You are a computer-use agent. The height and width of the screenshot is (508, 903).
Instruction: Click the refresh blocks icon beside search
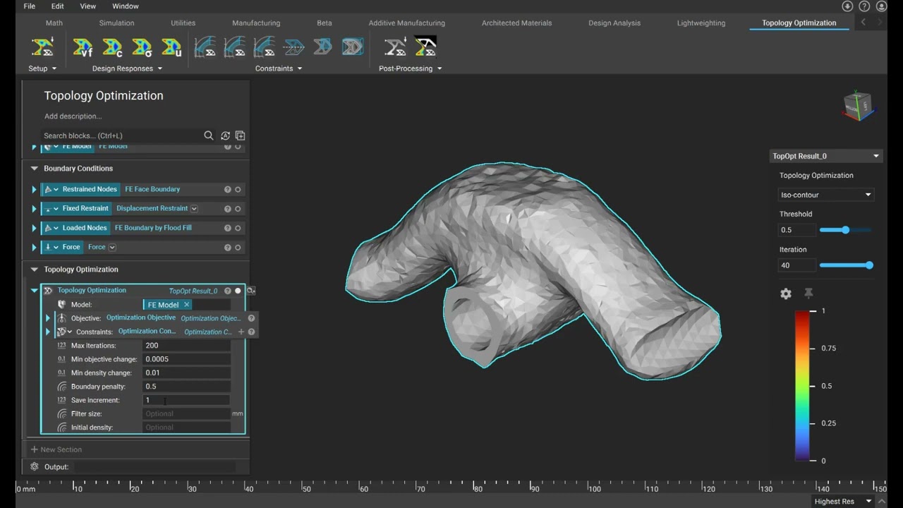tap(225, 135)
